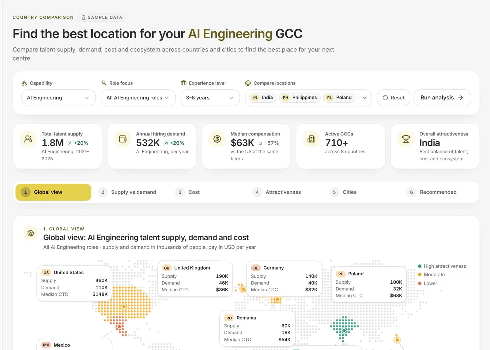Expand the Experience level 3–8 years dropdown
This screenshot has height=350, width=490.
(210, 98)
